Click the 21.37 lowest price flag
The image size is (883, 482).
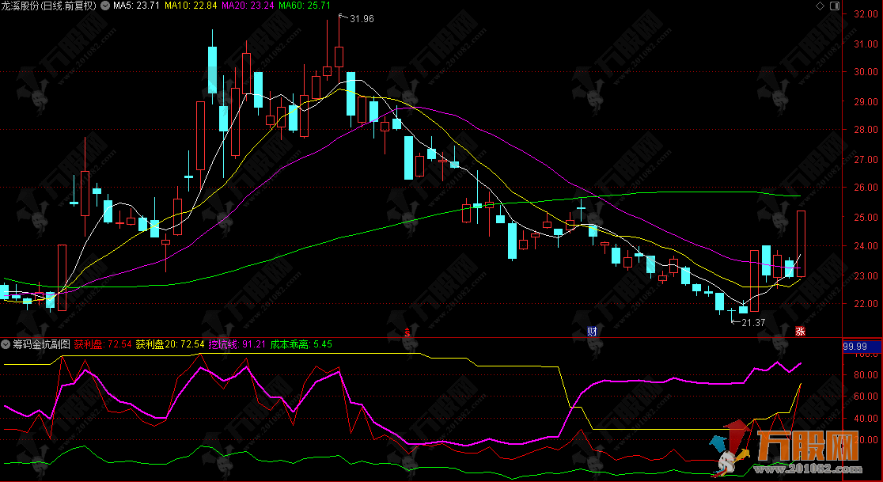tap(751, 322)
